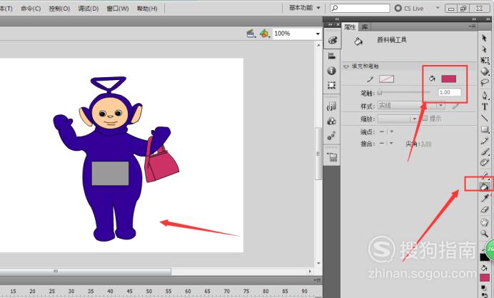Open the collapsed Info panel icon
This screenshot has height=298, width=494.
331,71
